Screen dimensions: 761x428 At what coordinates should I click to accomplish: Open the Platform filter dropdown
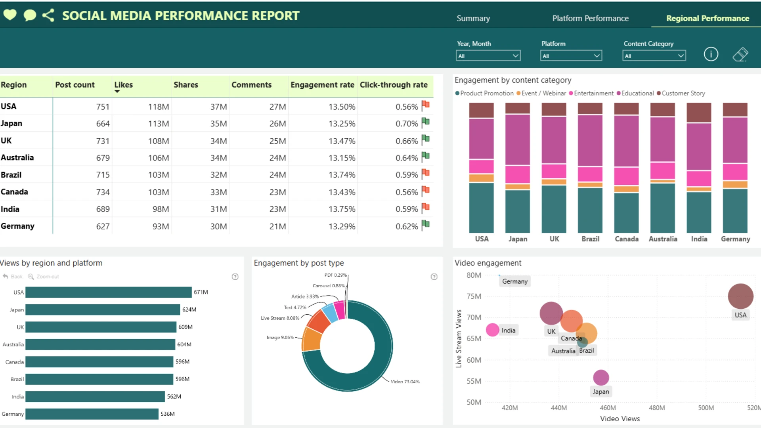pyautogui.click(x=571, y=56)
